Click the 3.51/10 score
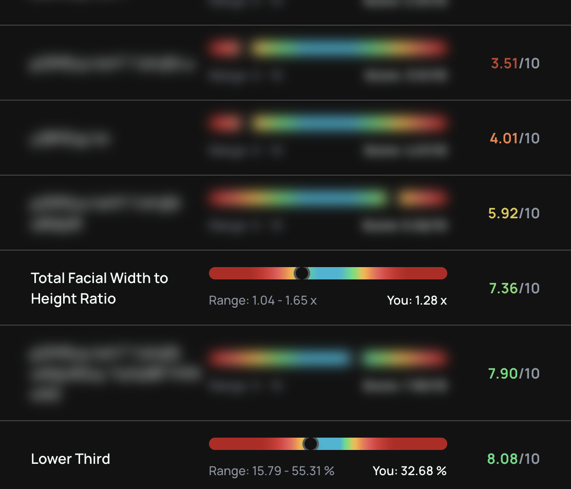The height and width of the screenshot is (489, 571). [x=515, y=63]
